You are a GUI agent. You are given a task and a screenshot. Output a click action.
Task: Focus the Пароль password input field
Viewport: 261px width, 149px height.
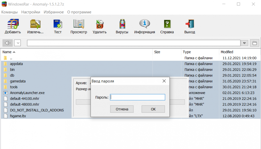tap(138, 97)
